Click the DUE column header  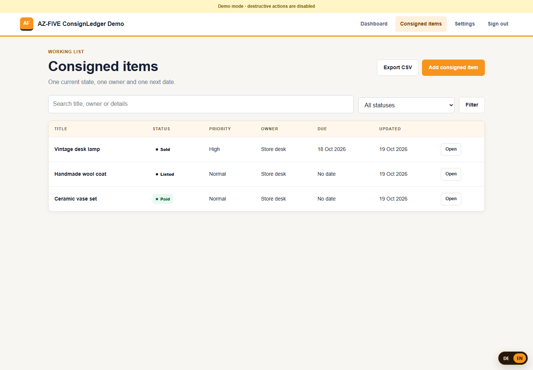point(322,129)
